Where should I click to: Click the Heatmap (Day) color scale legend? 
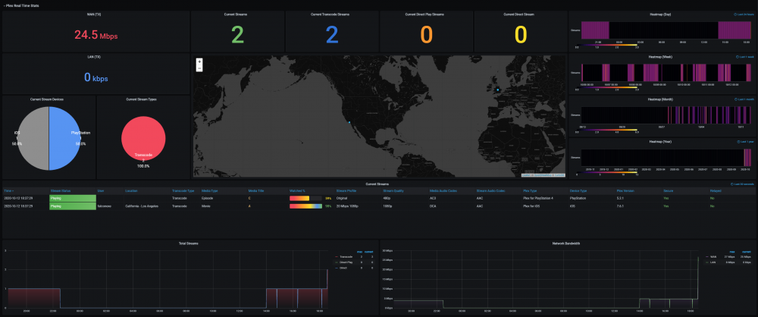click(606, 46)
